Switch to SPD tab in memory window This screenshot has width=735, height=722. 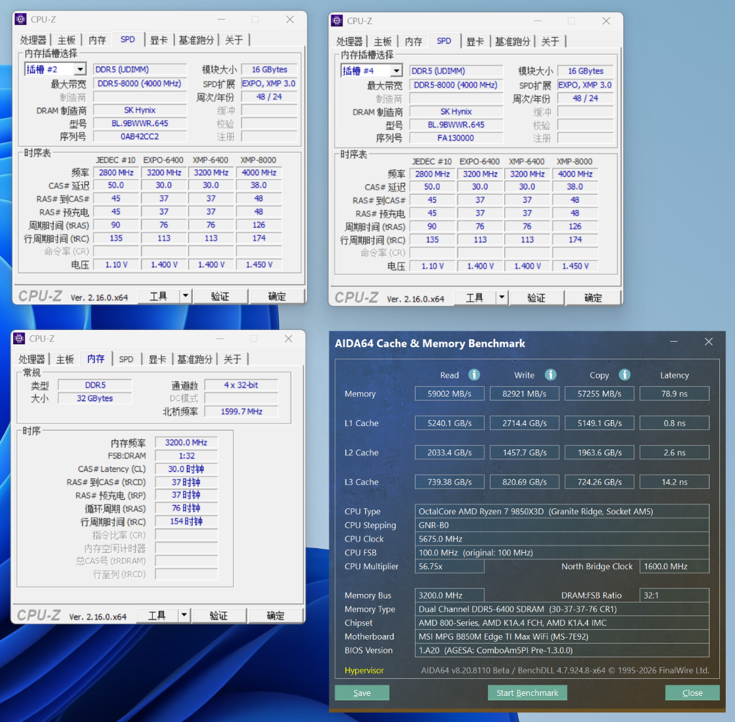pos(125,359)
